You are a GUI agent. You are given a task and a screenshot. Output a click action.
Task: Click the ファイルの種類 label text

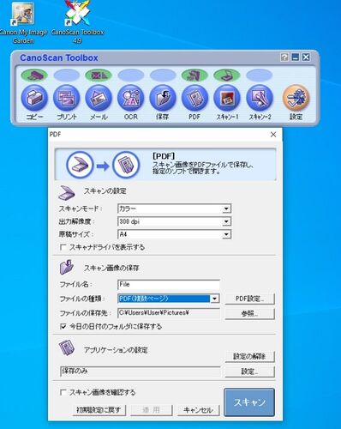click(82, 299)
